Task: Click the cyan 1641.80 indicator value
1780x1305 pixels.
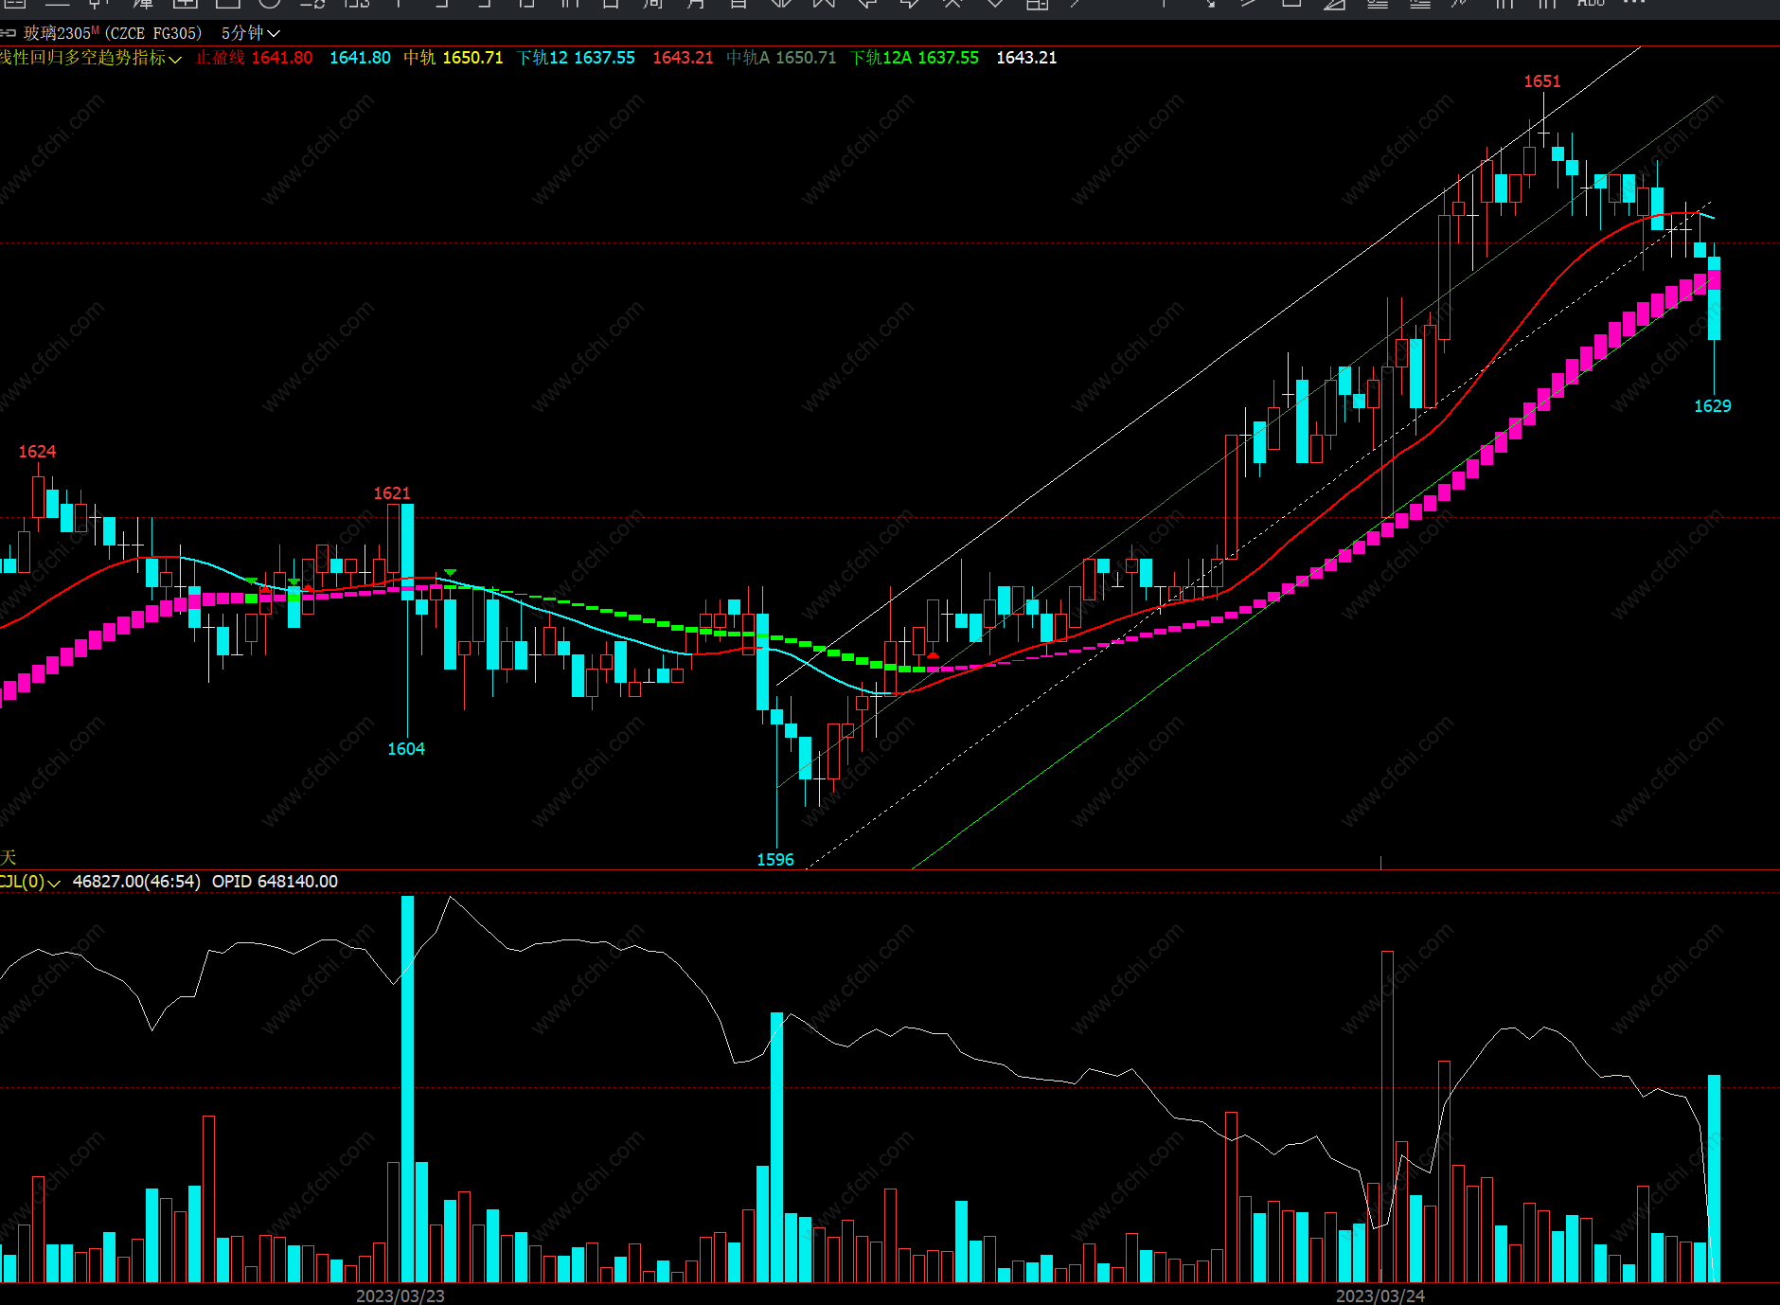Action: point(360,58)
